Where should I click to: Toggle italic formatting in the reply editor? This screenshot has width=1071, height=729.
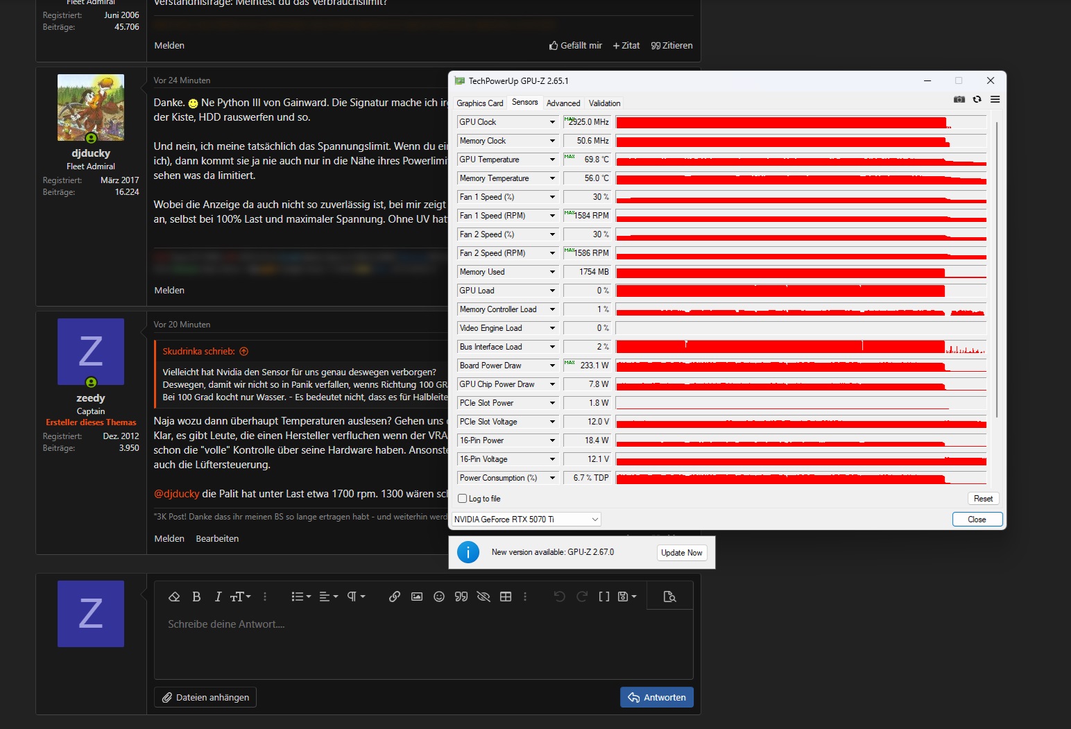coord(218,597)
